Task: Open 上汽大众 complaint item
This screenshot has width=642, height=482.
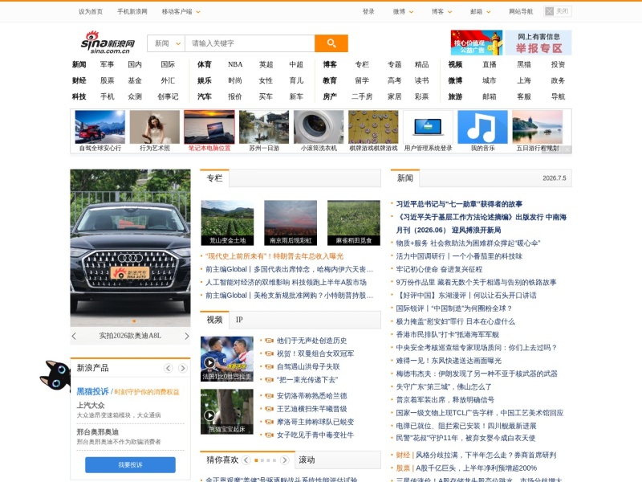Action: coord(91,406)
